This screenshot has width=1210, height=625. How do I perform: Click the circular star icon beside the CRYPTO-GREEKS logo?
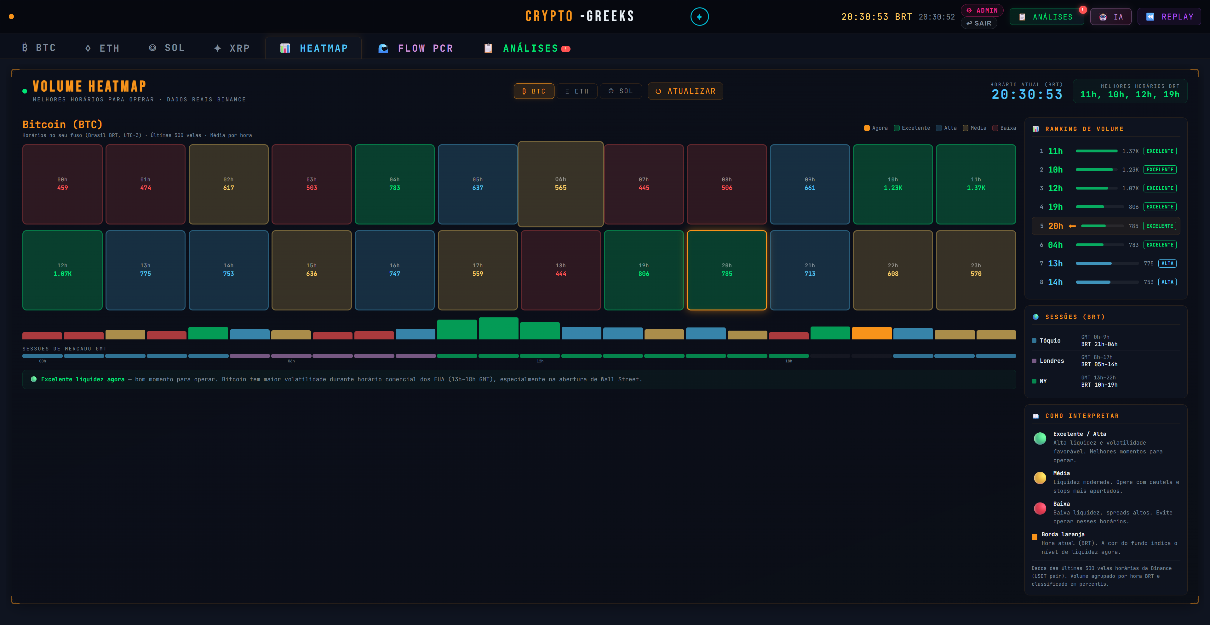(x=699, y=17)
